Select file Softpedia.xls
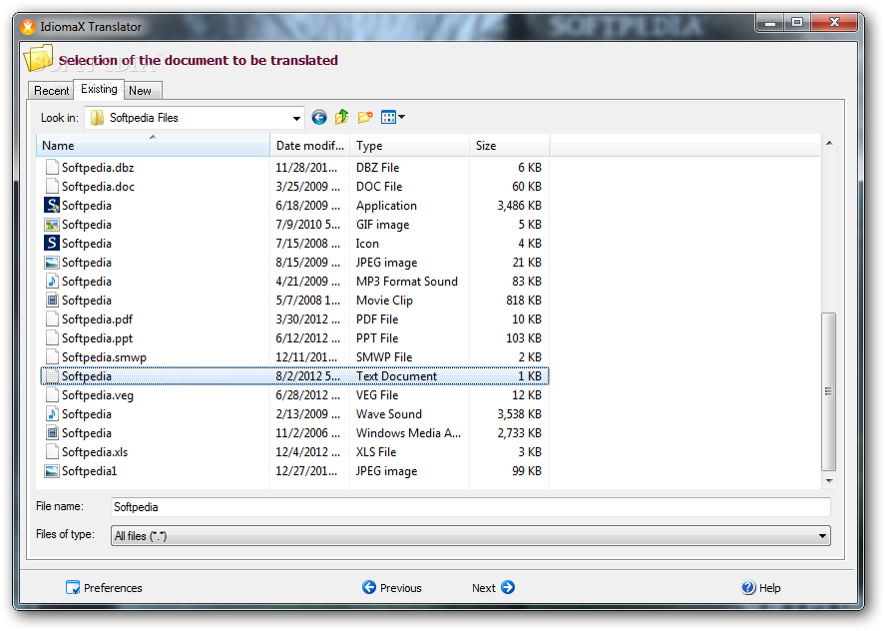Image resolution: width=885 pixels, height=631 pixels. tap(95, 452)
